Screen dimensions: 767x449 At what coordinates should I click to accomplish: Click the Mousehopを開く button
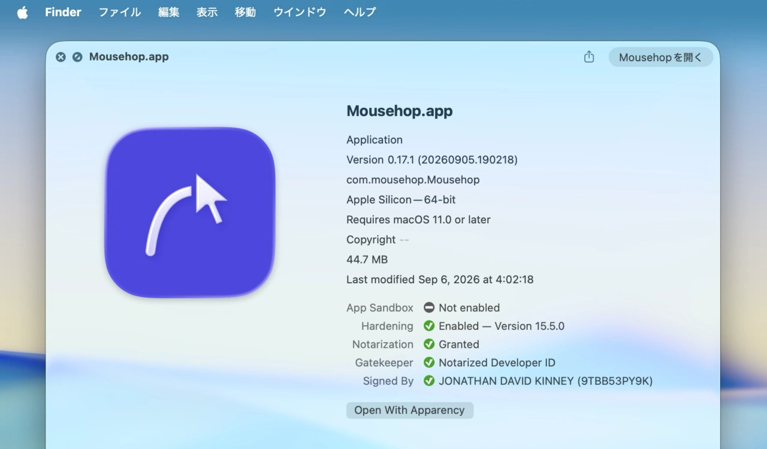point(661,57)
